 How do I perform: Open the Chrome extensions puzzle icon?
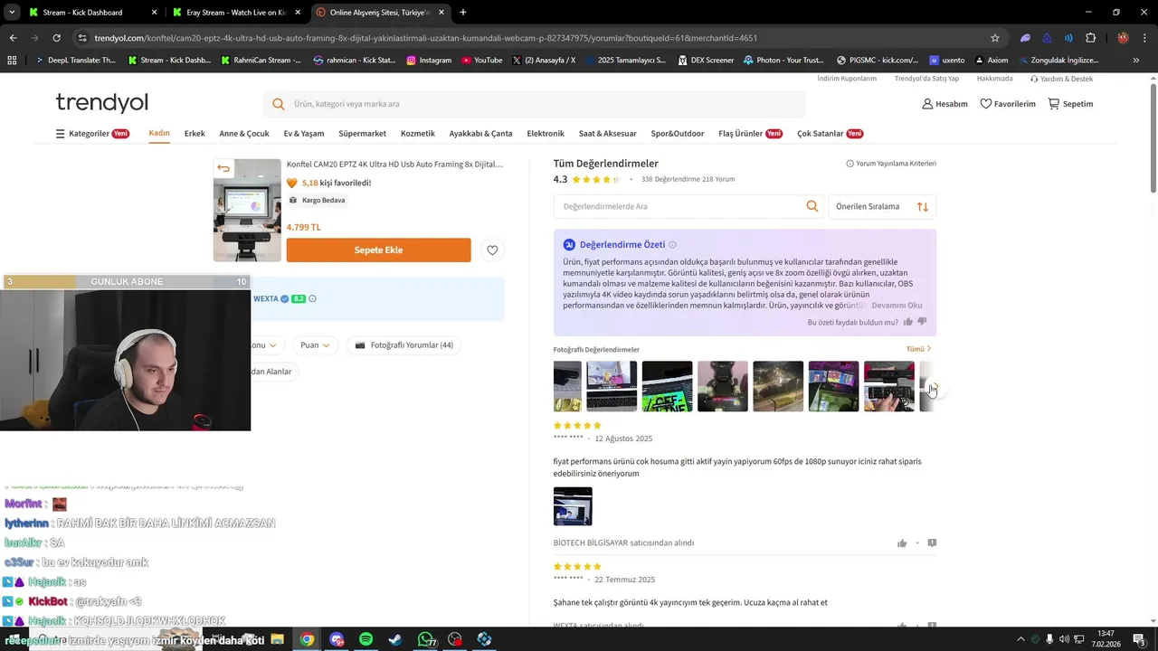click(x=1090, y=38)
